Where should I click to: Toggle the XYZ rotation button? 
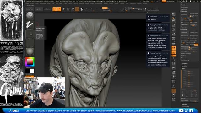(x=174, y=56)
